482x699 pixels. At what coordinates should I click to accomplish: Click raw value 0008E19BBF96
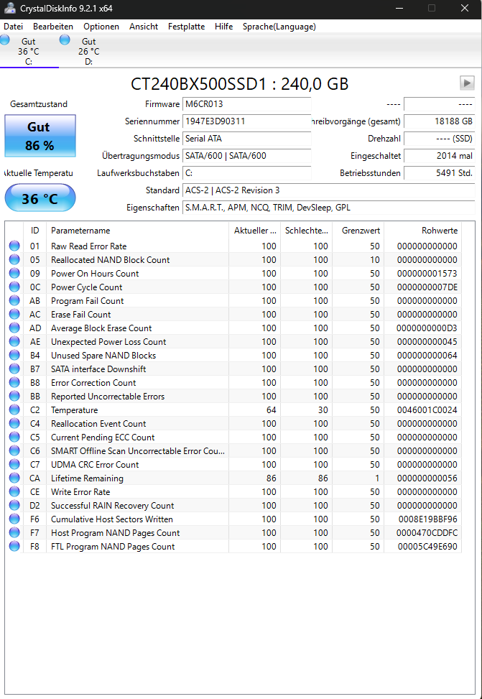point(427,519)
